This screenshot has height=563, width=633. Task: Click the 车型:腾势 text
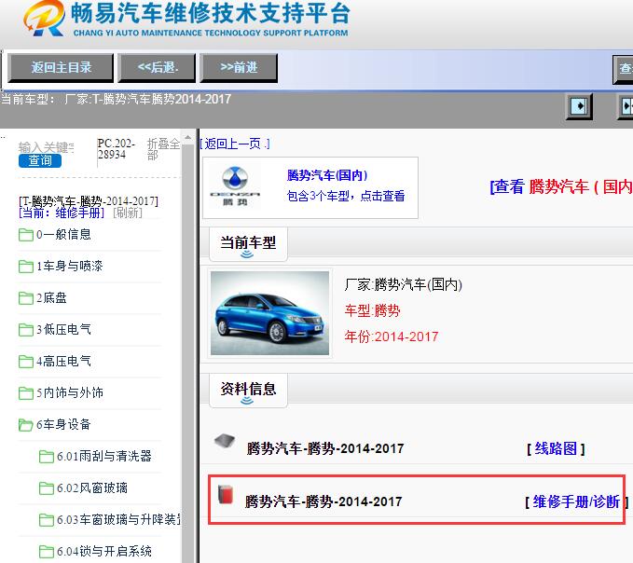(372, 310)
